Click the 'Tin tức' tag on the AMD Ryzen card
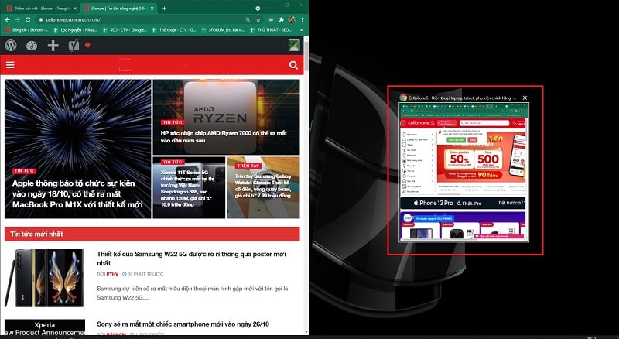619x339 pixels. [x=172, y=122]
